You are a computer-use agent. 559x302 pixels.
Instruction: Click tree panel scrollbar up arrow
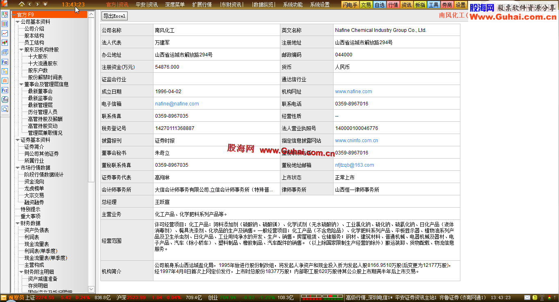click(91, 14)
